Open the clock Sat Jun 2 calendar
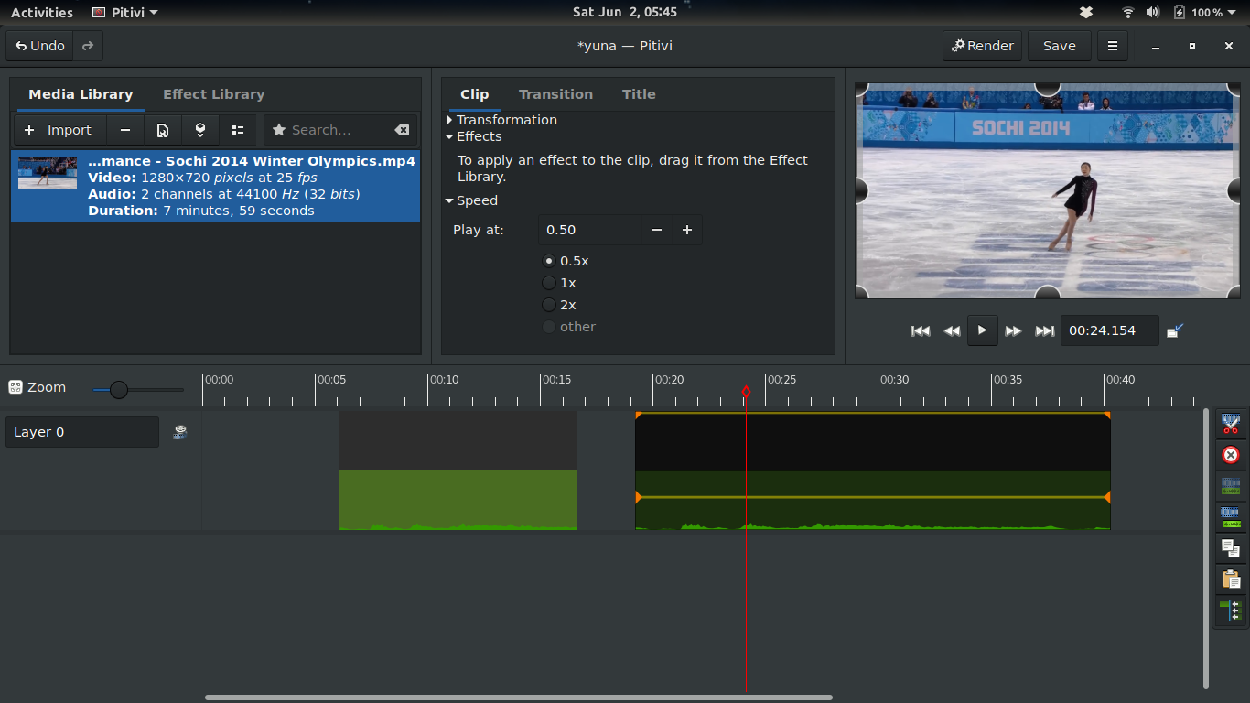1250x703 pixels. [x=625, y=13]
